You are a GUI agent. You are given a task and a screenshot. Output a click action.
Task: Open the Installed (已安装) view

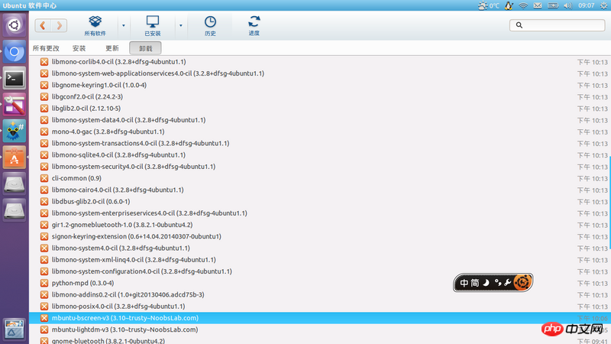[x=152, y=26]
